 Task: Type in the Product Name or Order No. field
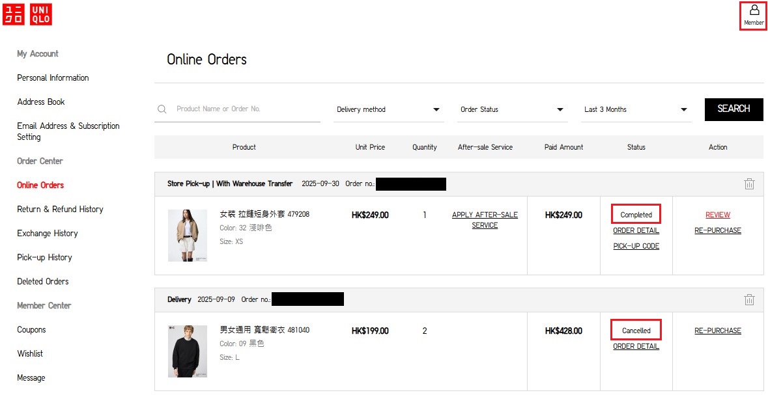(x=248, y=109)
